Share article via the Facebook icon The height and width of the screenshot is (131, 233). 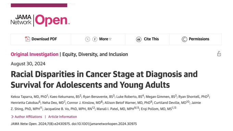pos(95,39)
